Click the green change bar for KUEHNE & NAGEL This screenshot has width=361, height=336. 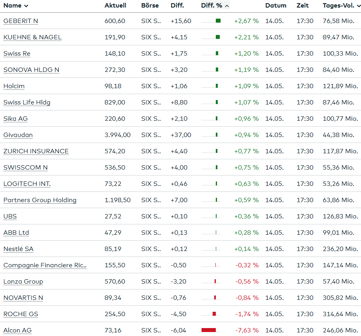pos(218,37)
